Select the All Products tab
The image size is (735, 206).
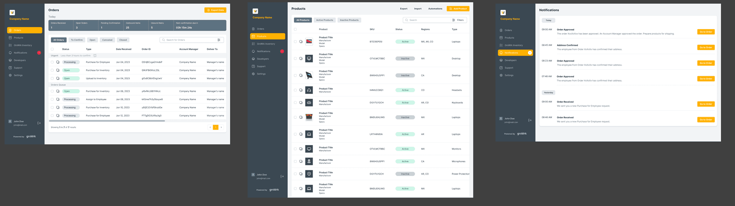tap(303, 20)
